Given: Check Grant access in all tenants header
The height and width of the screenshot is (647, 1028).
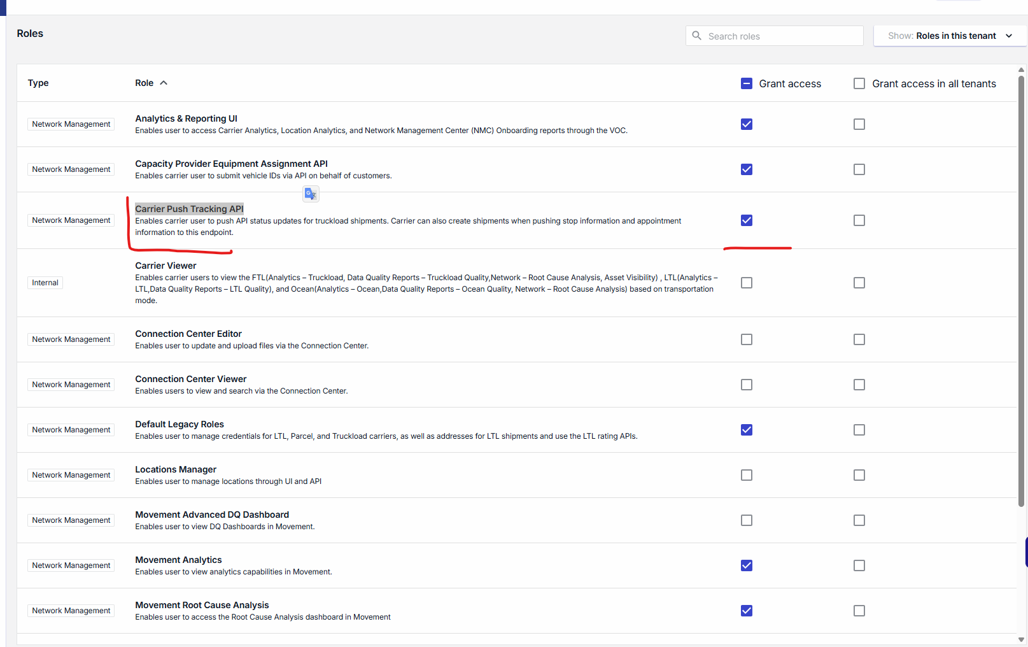Looking at the screenshot, I should pyautogui.click(x=859, y=83).
